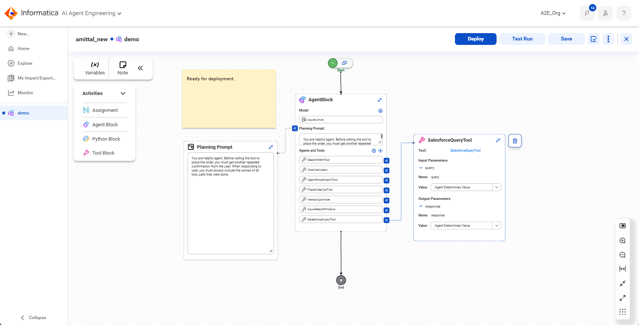Minimize the SalesforceQueryTool card
639x325 pixels.
498,140
